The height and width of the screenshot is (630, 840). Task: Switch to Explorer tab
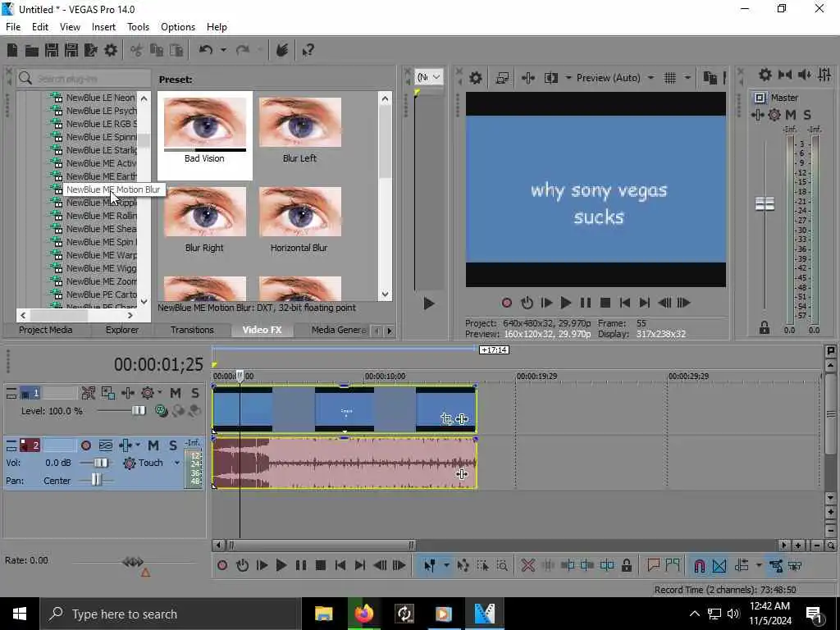coord(121,330)
